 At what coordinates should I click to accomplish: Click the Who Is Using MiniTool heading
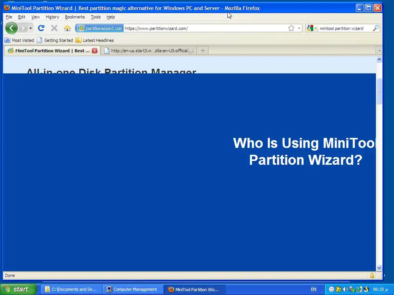tap(304, 151)
